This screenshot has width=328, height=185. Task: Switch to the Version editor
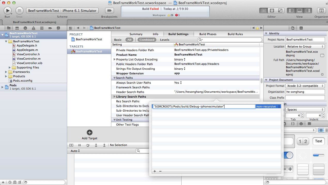click(x=280, y=11)
